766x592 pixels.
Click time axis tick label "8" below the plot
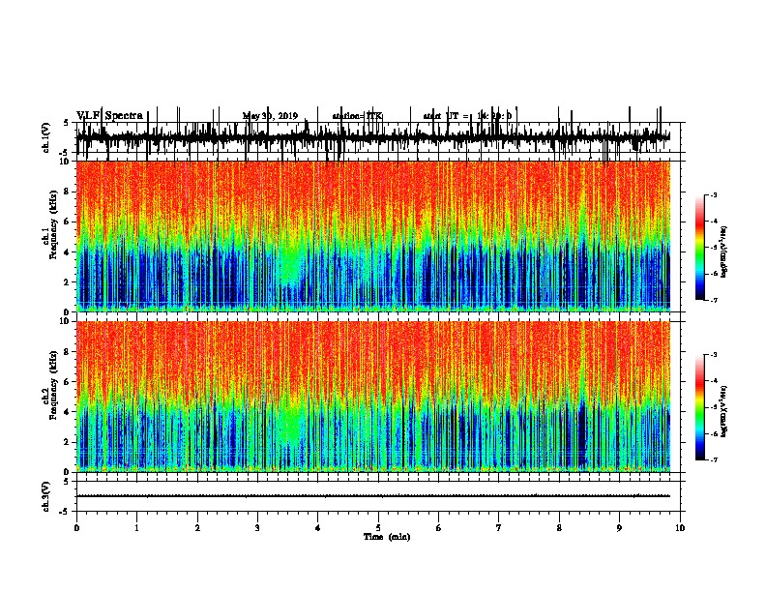pyautogui.click(x=559, y=528)
